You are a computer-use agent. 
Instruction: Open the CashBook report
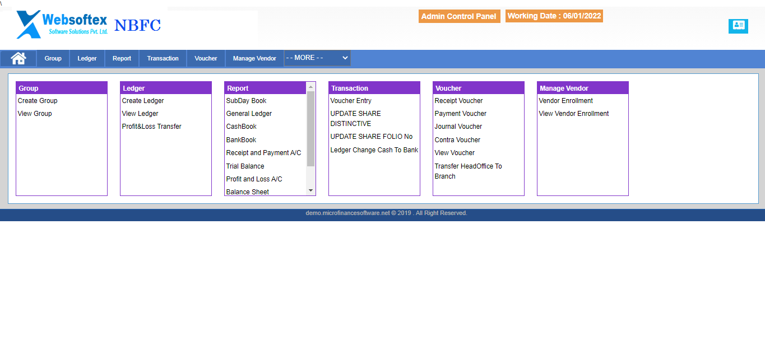point(241,127)
